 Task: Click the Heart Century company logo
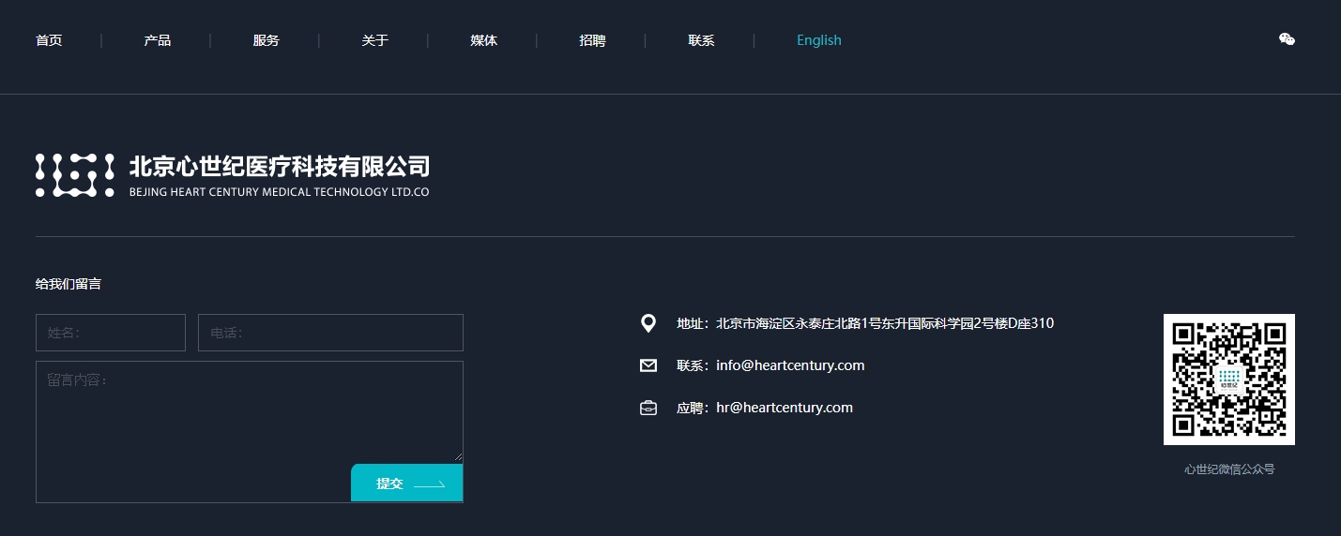[x=232, y=175]
